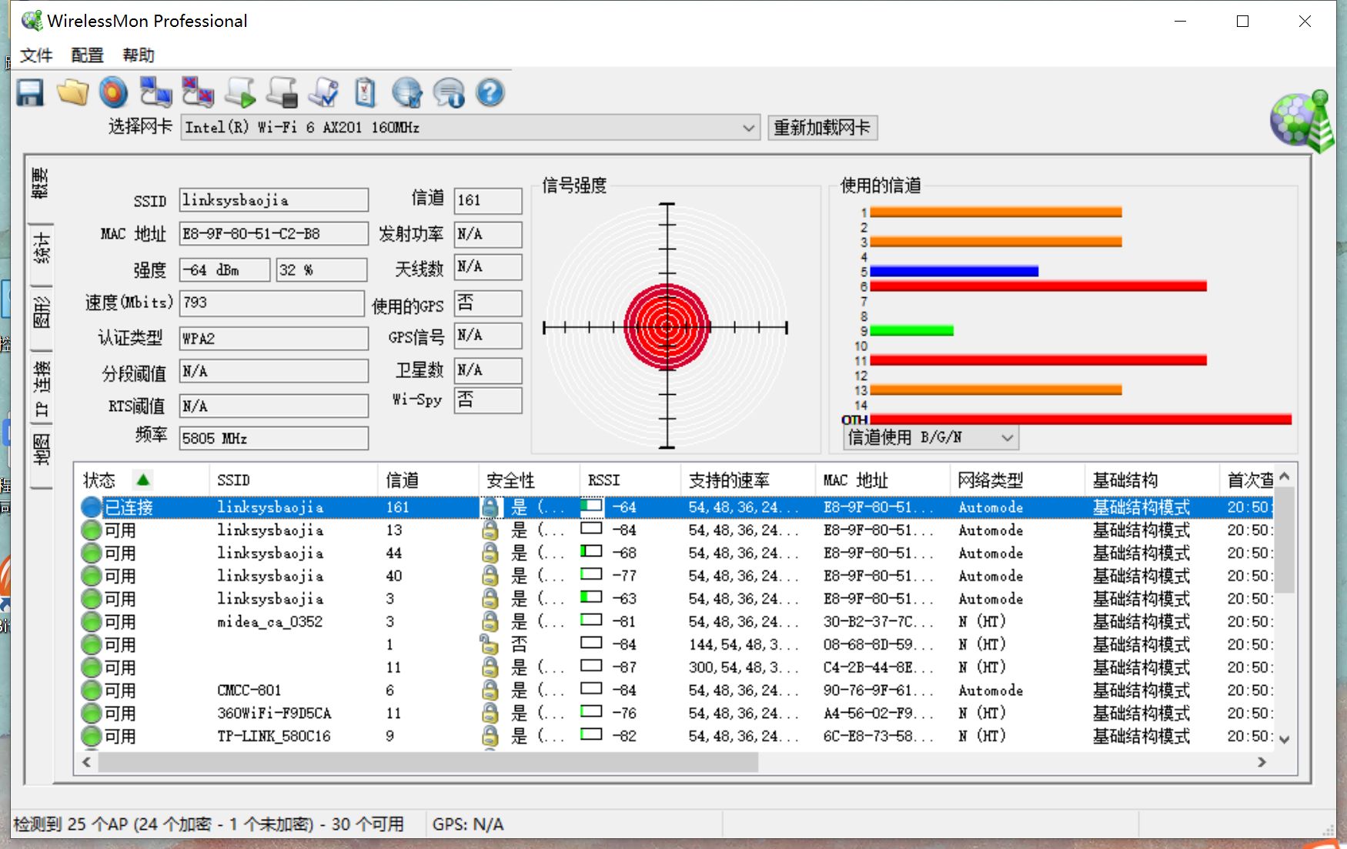Click the list's vertical scroll down arrow
1347x849 pixels.
[x=1284, y=739]
